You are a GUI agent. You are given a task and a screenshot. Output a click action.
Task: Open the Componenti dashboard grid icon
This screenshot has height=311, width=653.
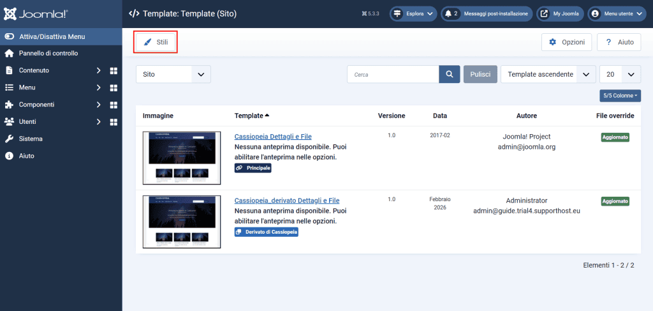(x=114, y=105)
